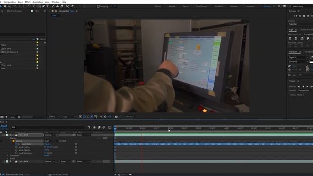313x176 pixels.
Task: Open Parent & Link dropdown for layer 2
Action: 84,161
